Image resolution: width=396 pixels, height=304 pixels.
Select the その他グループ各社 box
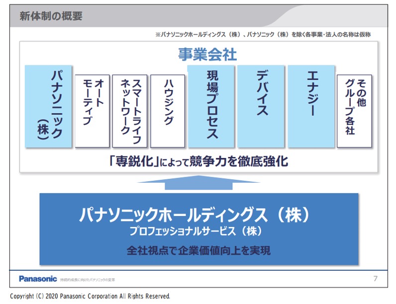[354, 111]
